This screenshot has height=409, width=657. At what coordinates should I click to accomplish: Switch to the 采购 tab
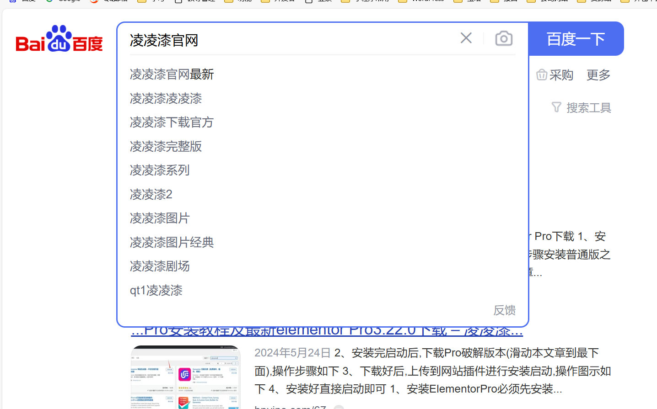coord(561,75)
